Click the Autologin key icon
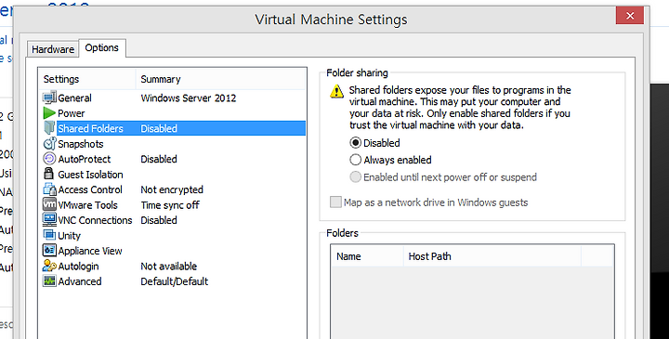The image size is (669, 339). click(49, 266)
